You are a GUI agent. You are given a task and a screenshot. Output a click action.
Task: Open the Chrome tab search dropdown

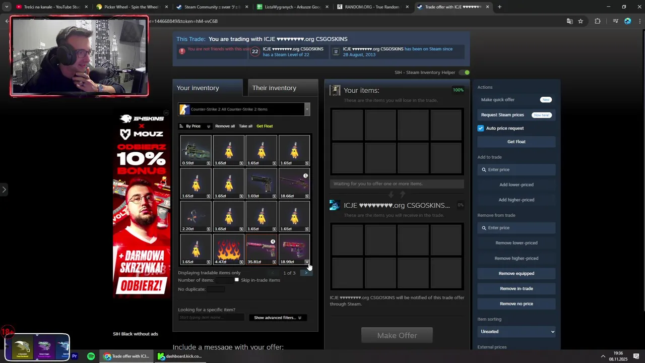click(x=7, y=7)
